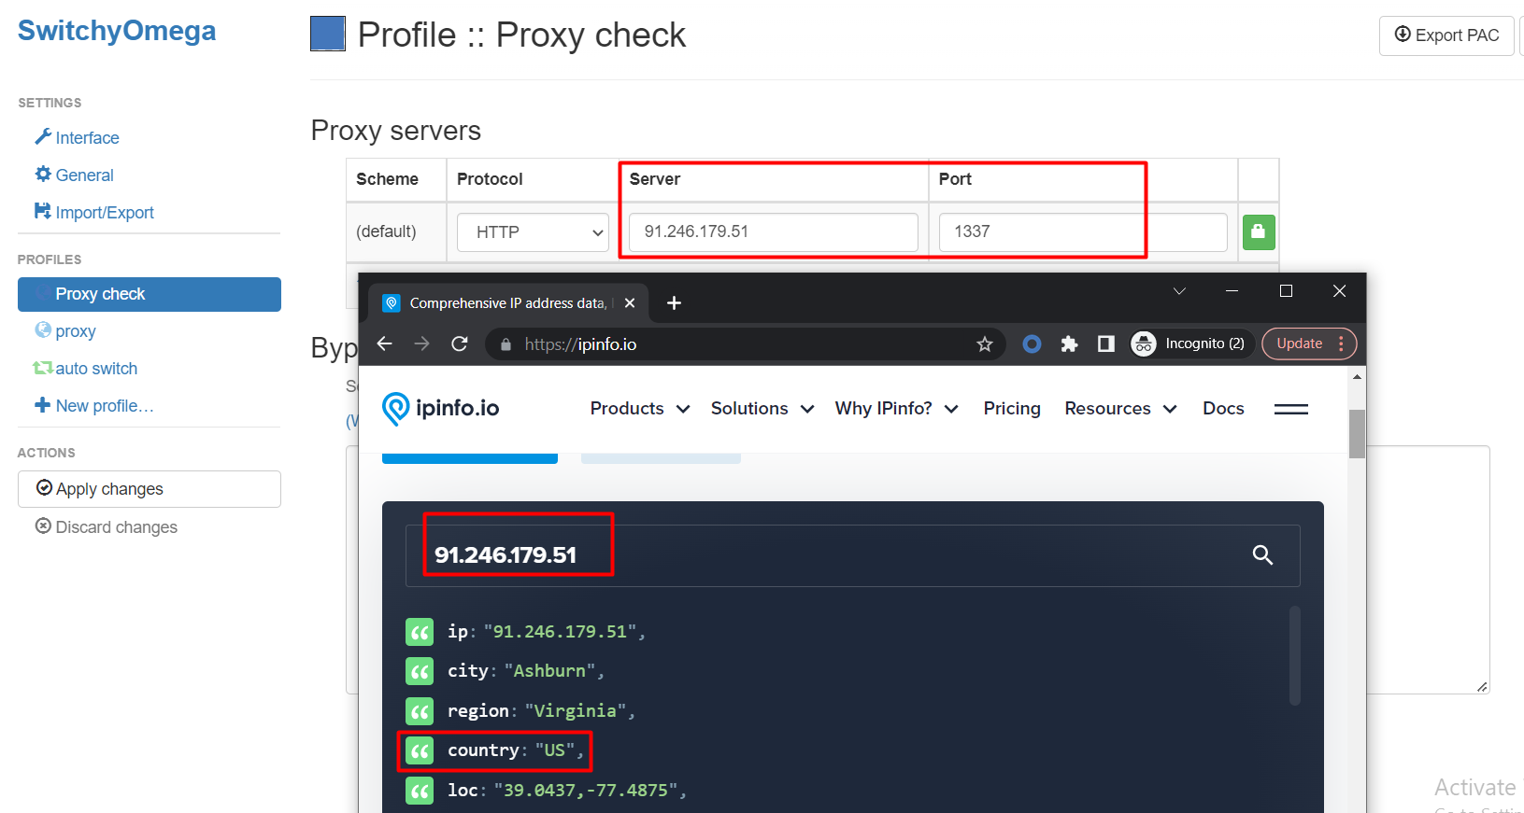Open the tab search chevron
The image size is (1524, 813).
1180,291
